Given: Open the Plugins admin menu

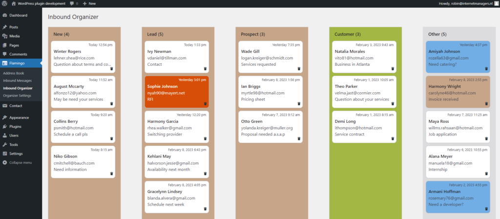Looking at the screenshot, I should [15, 126].
